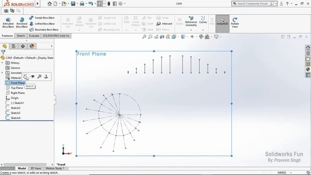The image size is (311, 175).
Task: Open ConfigurationManager tab icon
Action: (23, 46)
